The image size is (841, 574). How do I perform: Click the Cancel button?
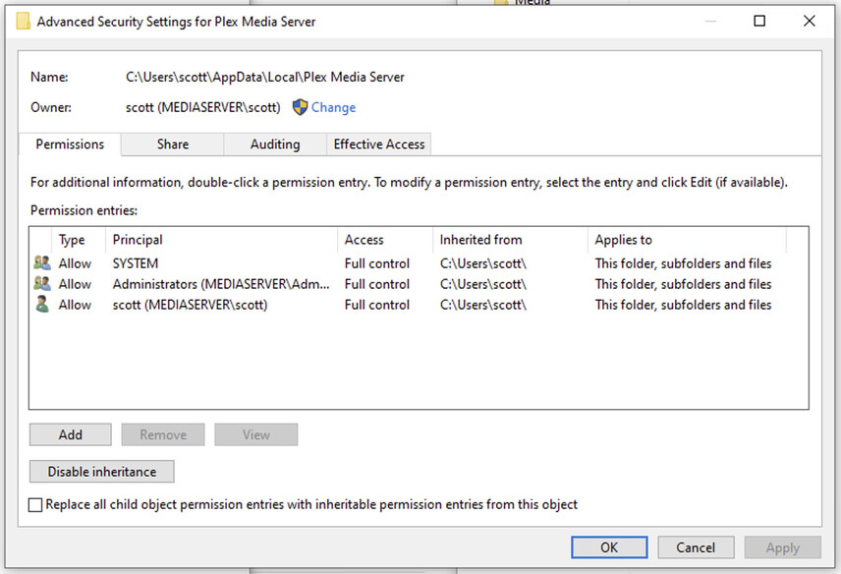[x=695, y=547]
